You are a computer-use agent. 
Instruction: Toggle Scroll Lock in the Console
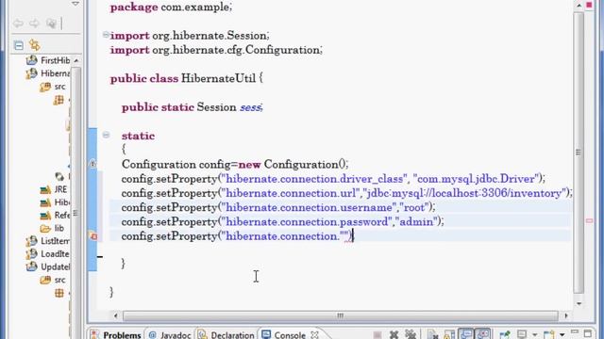pyautogui.click(x=450, y=335)
